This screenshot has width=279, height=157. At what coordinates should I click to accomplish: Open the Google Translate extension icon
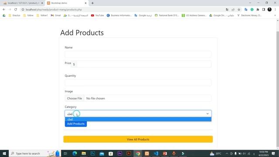[x=246, y=10]
